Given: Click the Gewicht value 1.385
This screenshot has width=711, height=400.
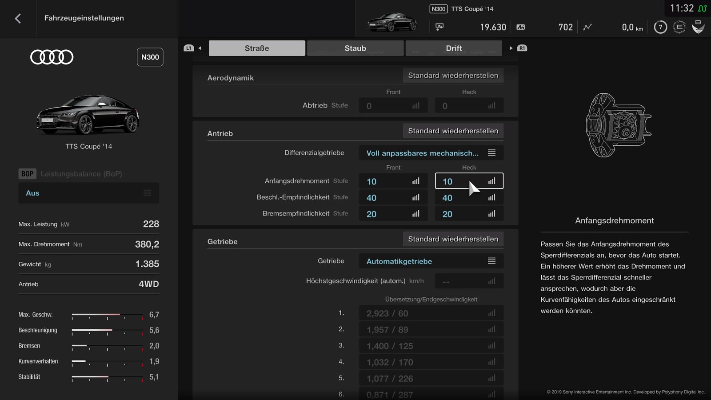Looking at the screenshot, I should point(147,264).
